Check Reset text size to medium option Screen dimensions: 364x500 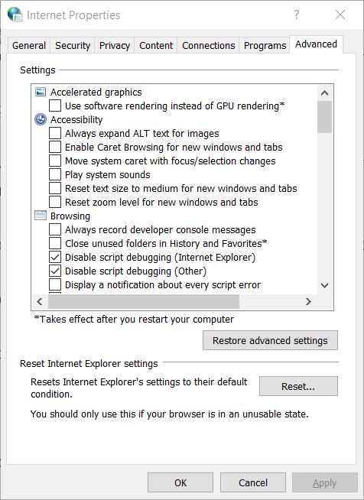click(x=55, y=188)
